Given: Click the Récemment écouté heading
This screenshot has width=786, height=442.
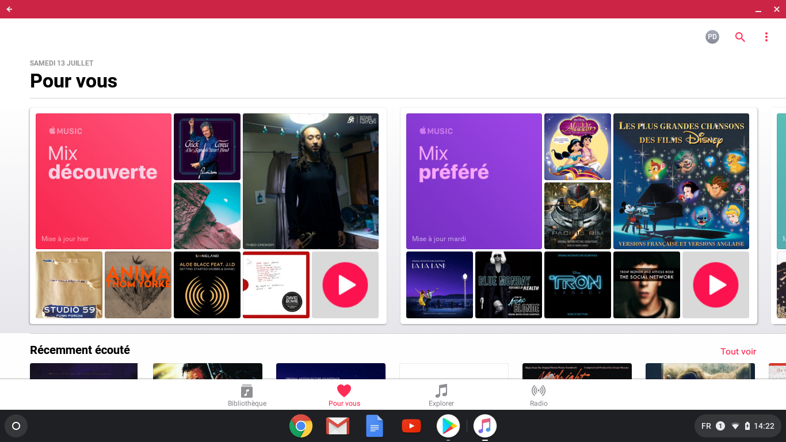Looking at the screenshot, I should tap(80, 350).
